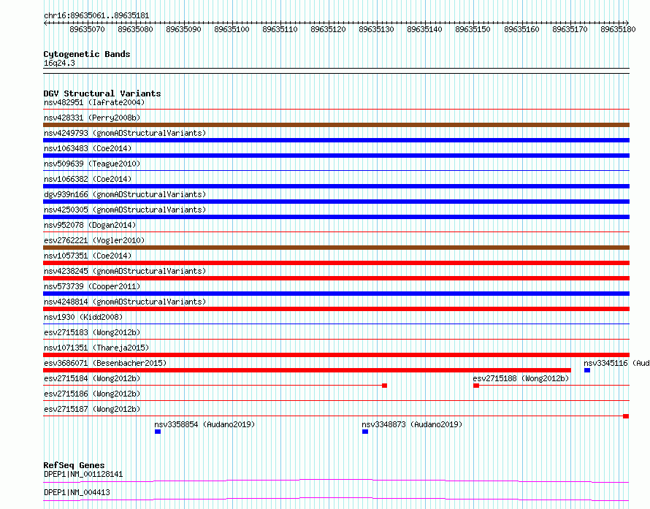
Task: Open the DPEP1|NM_004413 gene label
Action: point(77,492)
